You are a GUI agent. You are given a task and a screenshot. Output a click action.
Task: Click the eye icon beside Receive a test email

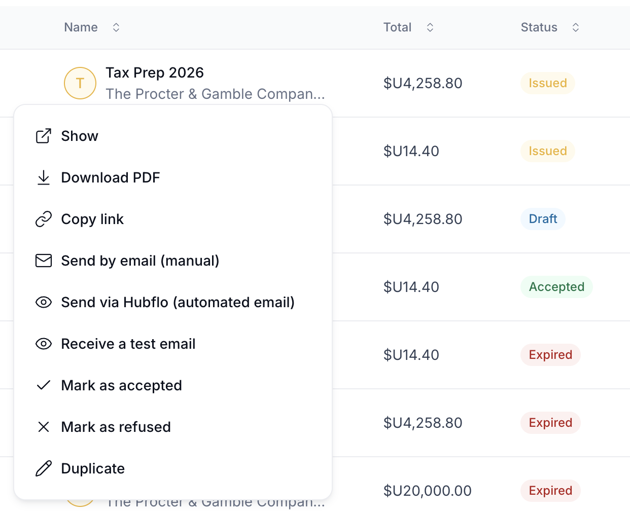pos(44,344)
